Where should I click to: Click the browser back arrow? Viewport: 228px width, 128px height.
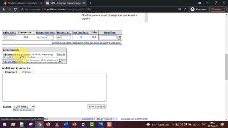tap(4, 9)
